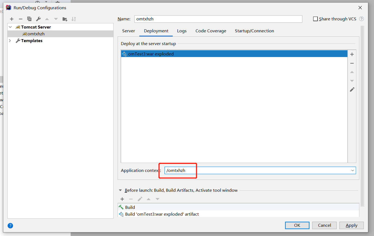The image size is (374, 236).
Task: Open edit templates wrench icon in toolbar
Action: pos(38,19)
